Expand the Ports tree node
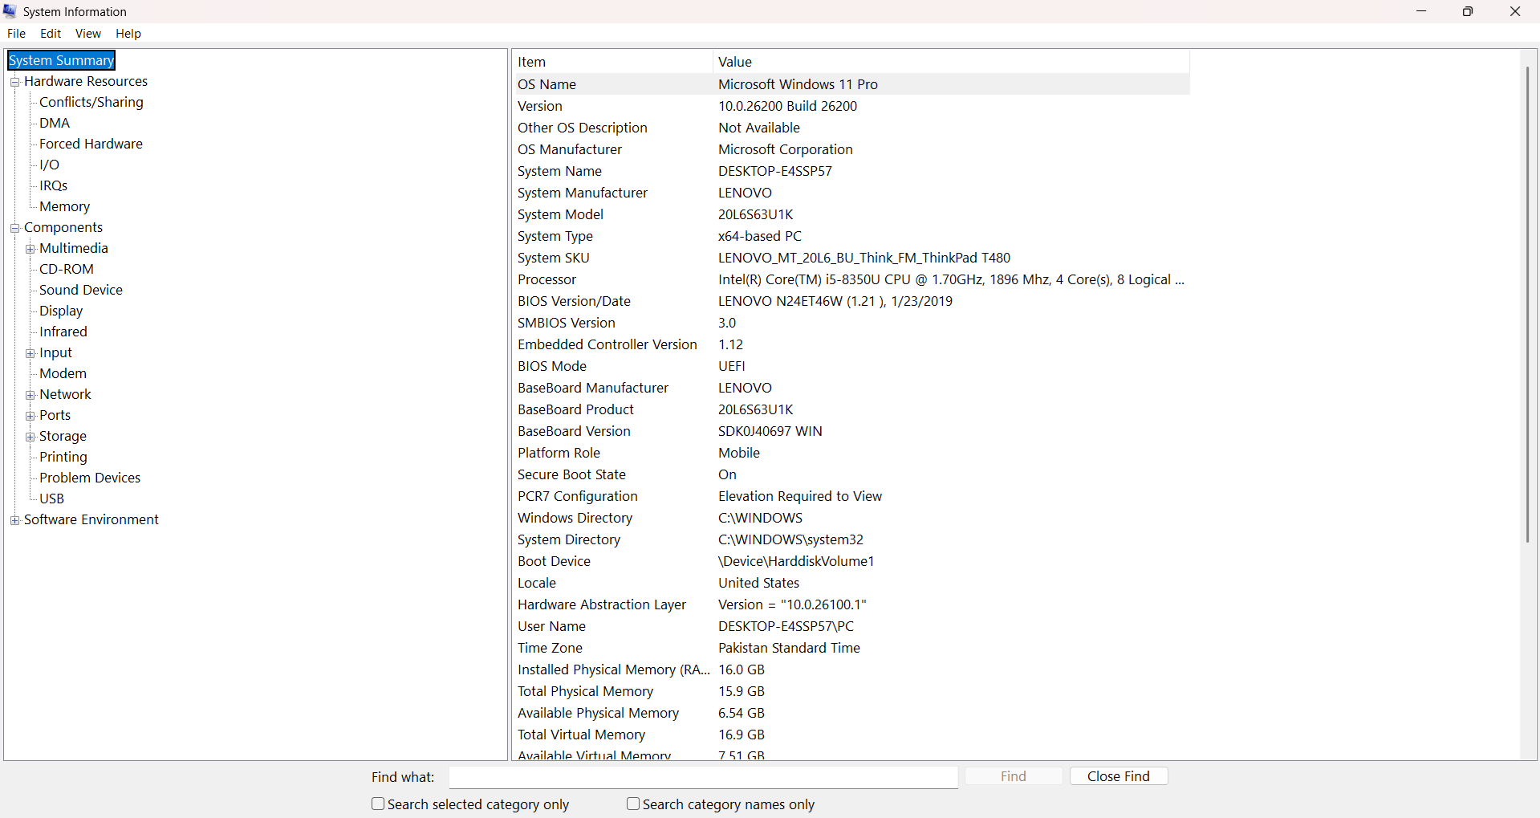This screenshot has width=1540, height=818. pyautogui.click(x=30, y=416)
